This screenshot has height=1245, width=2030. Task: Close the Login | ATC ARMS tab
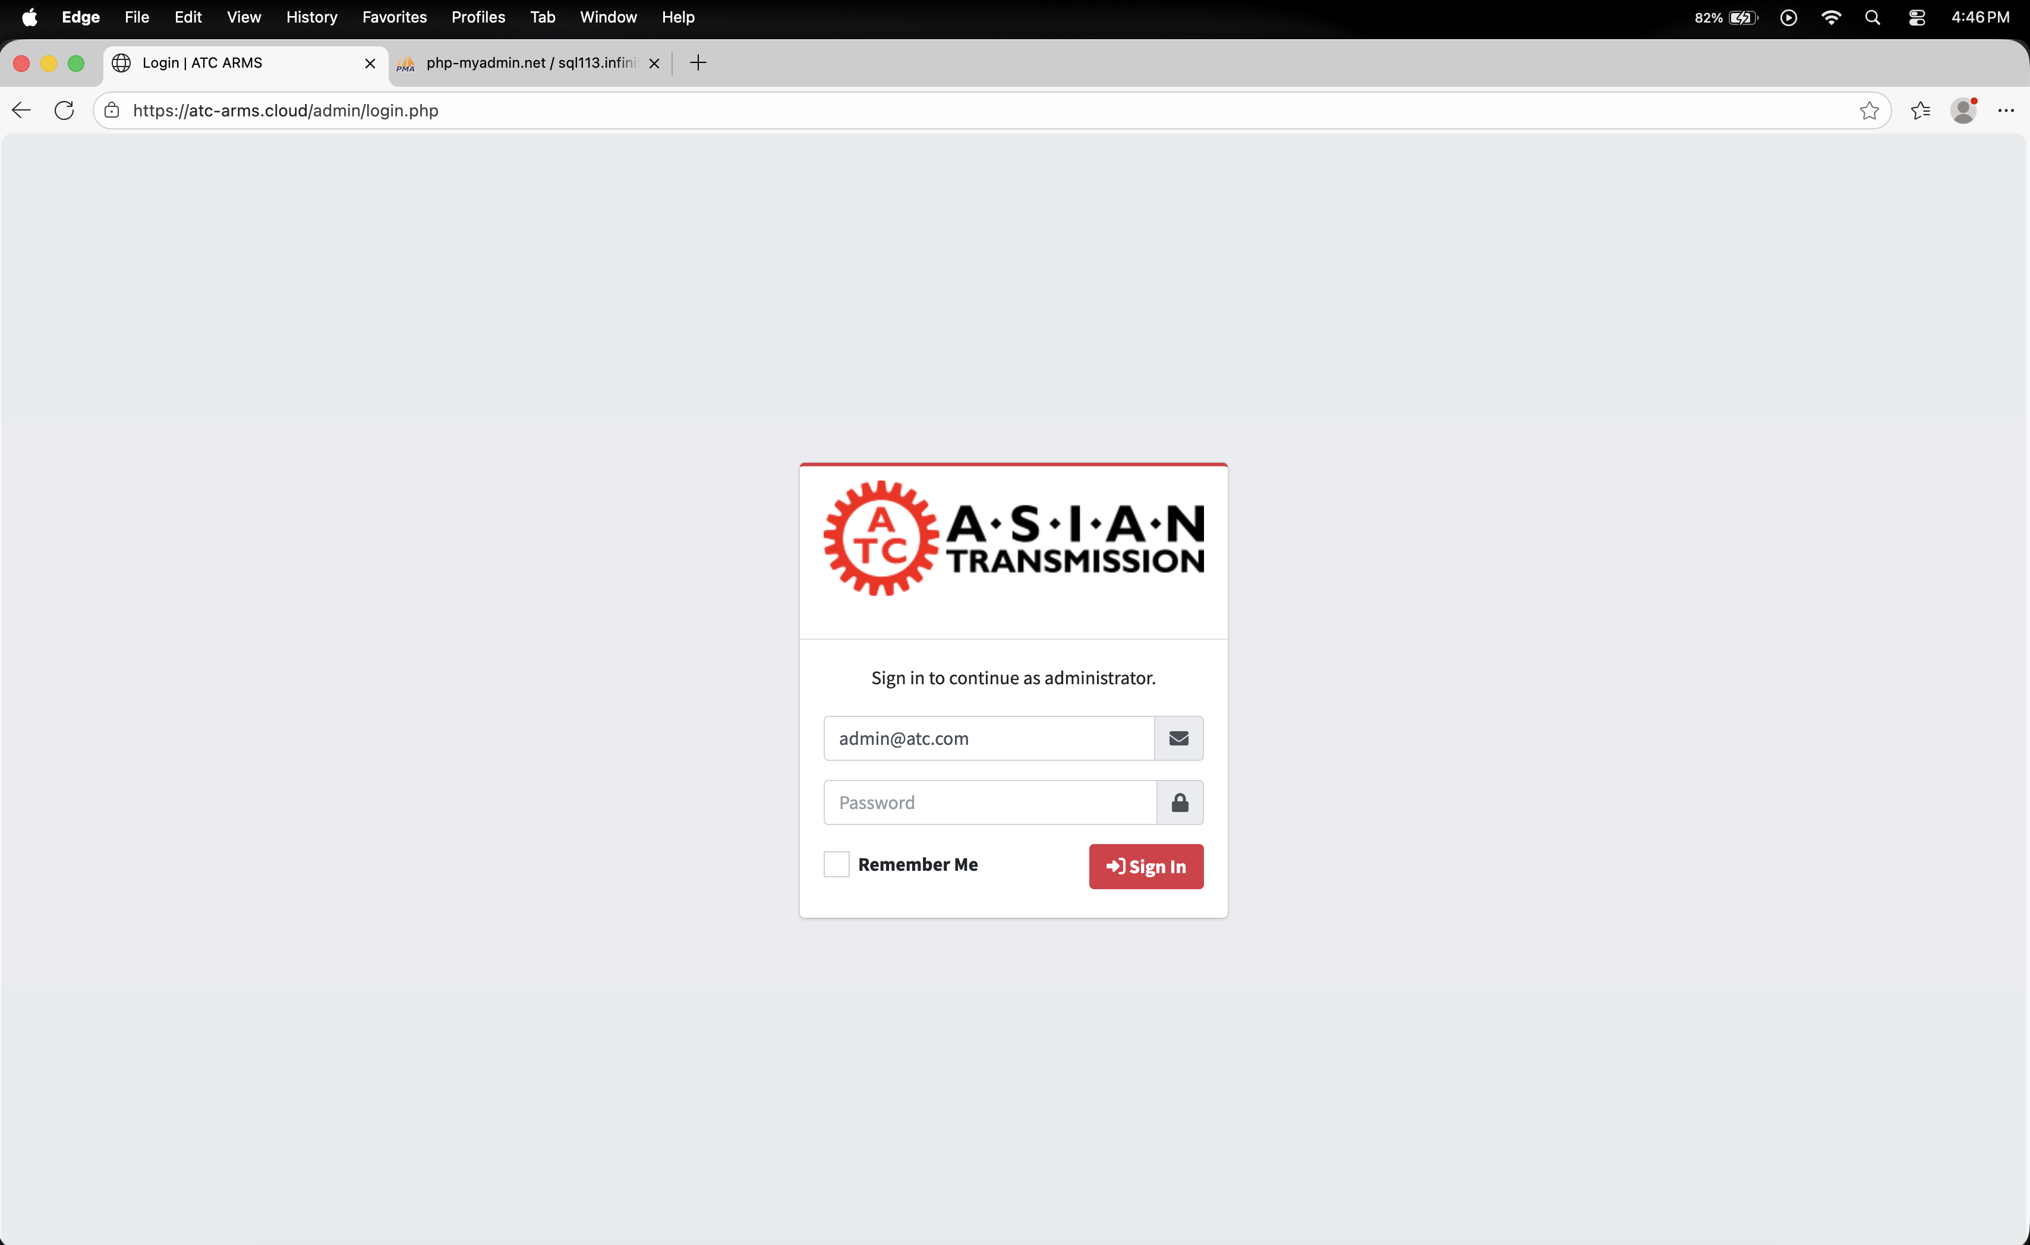tap(370, 62)
